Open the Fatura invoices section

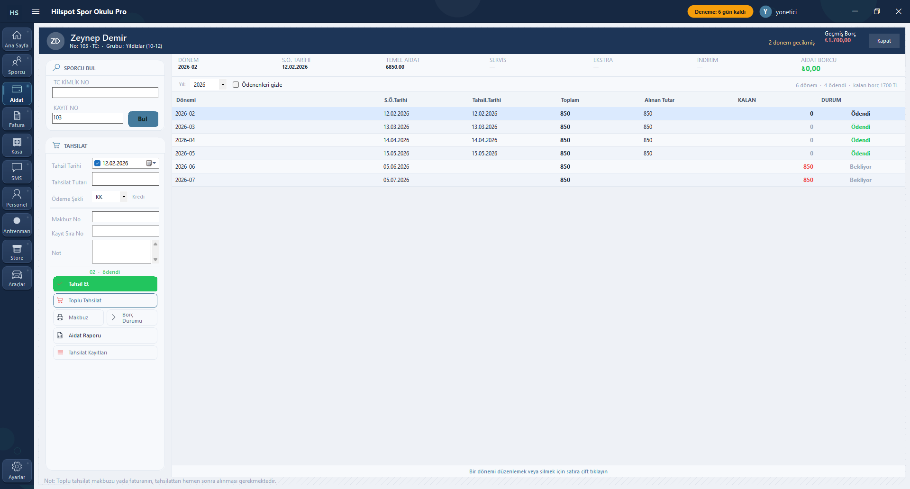[x=17, y=119]
